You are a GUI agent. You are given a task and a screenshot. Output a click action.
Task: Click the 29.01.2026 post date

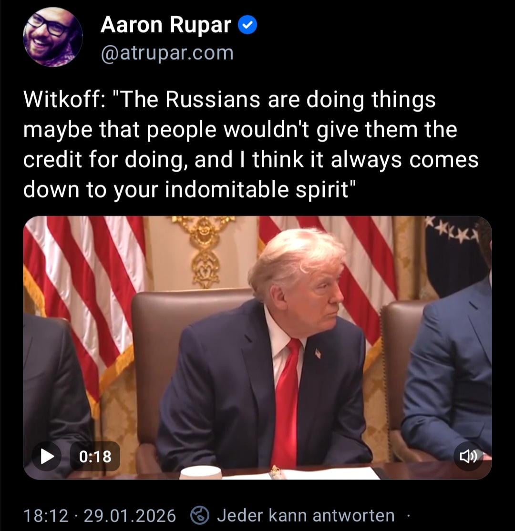click(129, 516)
